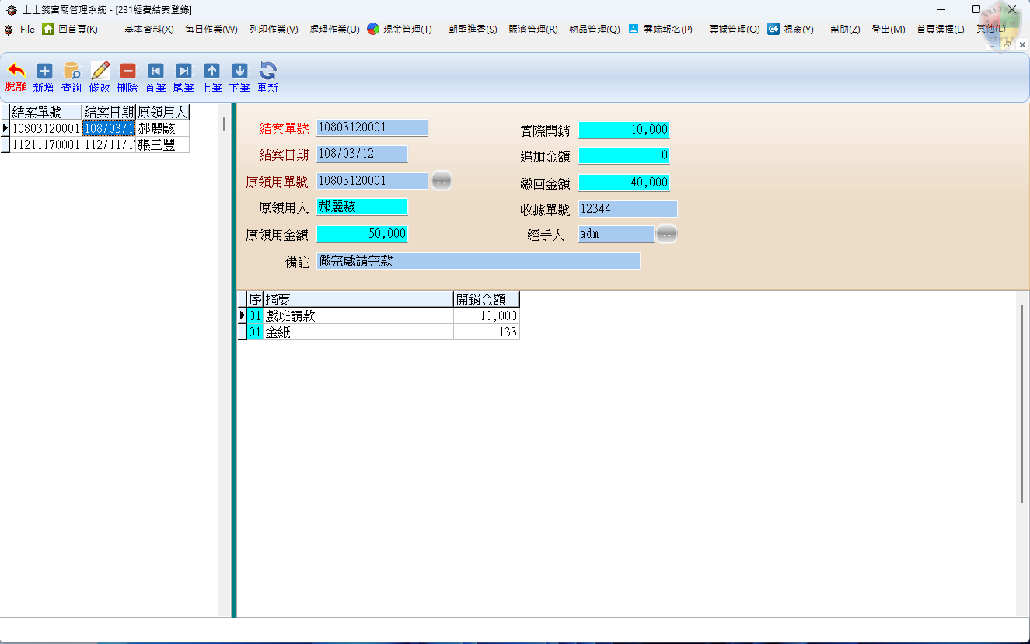The height and width of the screenshot is (644, 1030).
Task: Open the 處理作業 menu
Action: (x=334, y=29)
